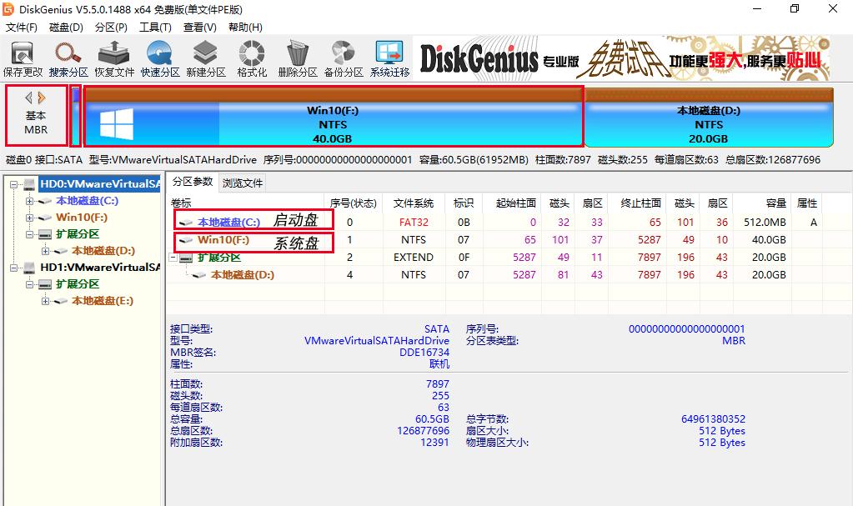The height and width of the screenshot is (506, 853).
Task: Click the DiskGenius 专业版 banner advertisement
Action: pyautogui.click(x=622, y=58)
